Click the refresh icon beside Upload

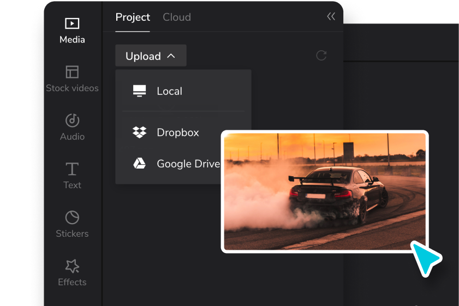321,55
